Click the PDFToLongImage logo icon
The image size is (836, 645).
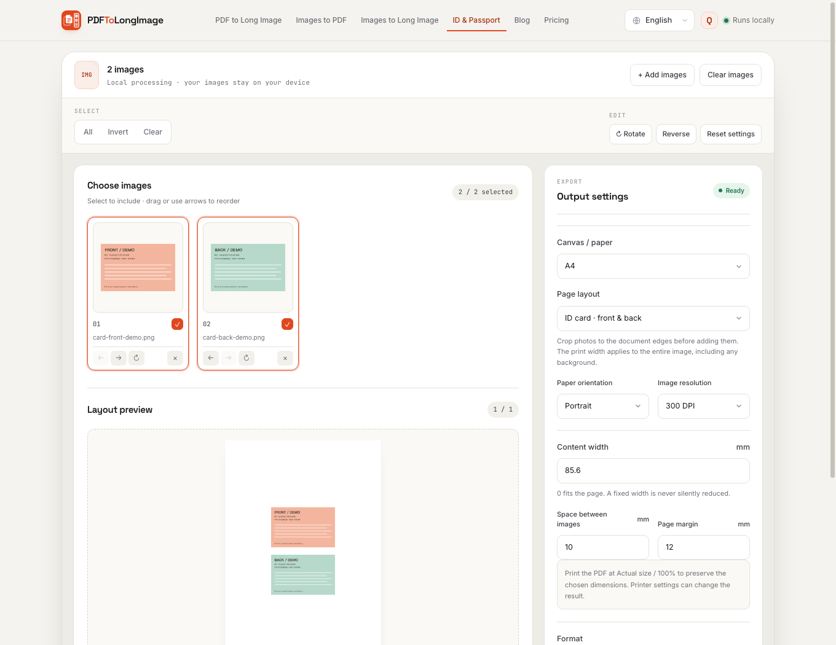tap(71, 20)
